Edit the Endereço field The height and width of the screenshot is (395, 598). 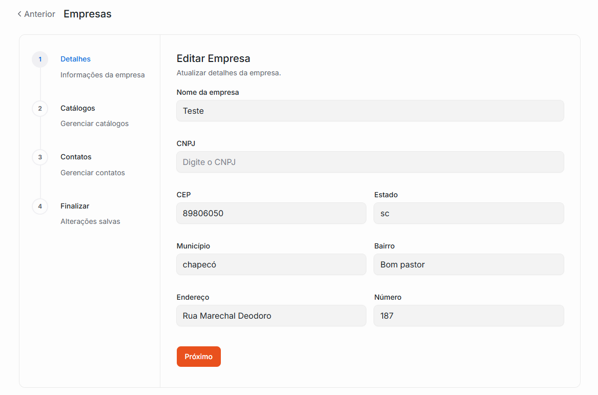(x=271, y=316)
